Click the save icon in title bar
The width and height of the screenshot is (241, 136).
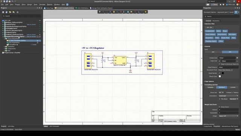tap(4, 2)
